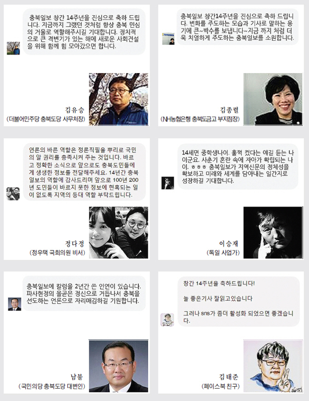Click the name 김유승

tap(75, 110)
